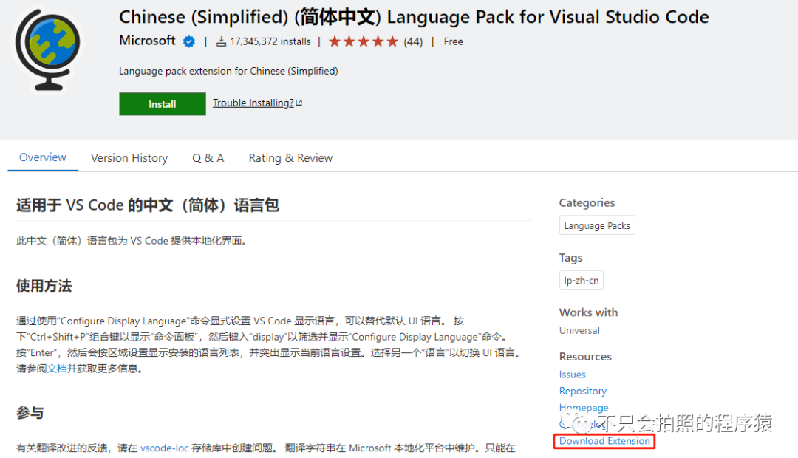The height and width of the screenshot is (458, 798).
Task: Open the Issues resource link
Action: tap(572, 375)
